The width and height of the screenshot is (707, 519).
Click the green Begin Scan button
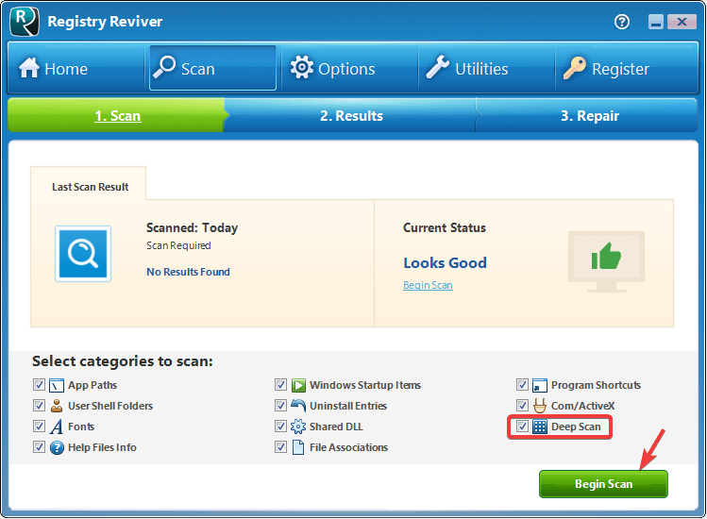click(x=603, y=484)
